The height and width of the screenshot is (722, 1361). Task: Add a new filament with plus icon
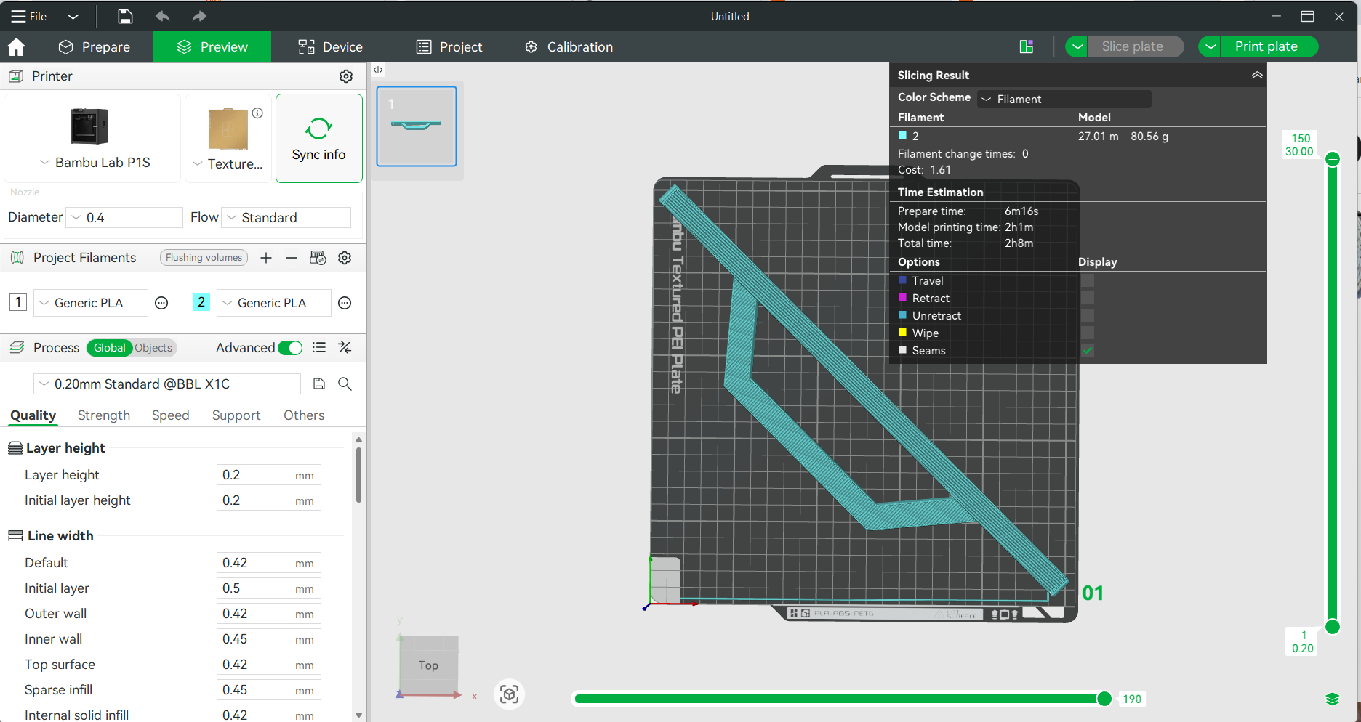(266, 258)
